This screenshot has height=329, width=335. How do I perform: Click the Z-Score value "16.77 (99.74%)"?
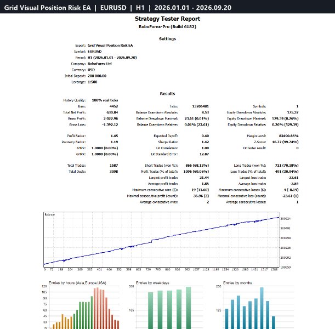[285, 142]
